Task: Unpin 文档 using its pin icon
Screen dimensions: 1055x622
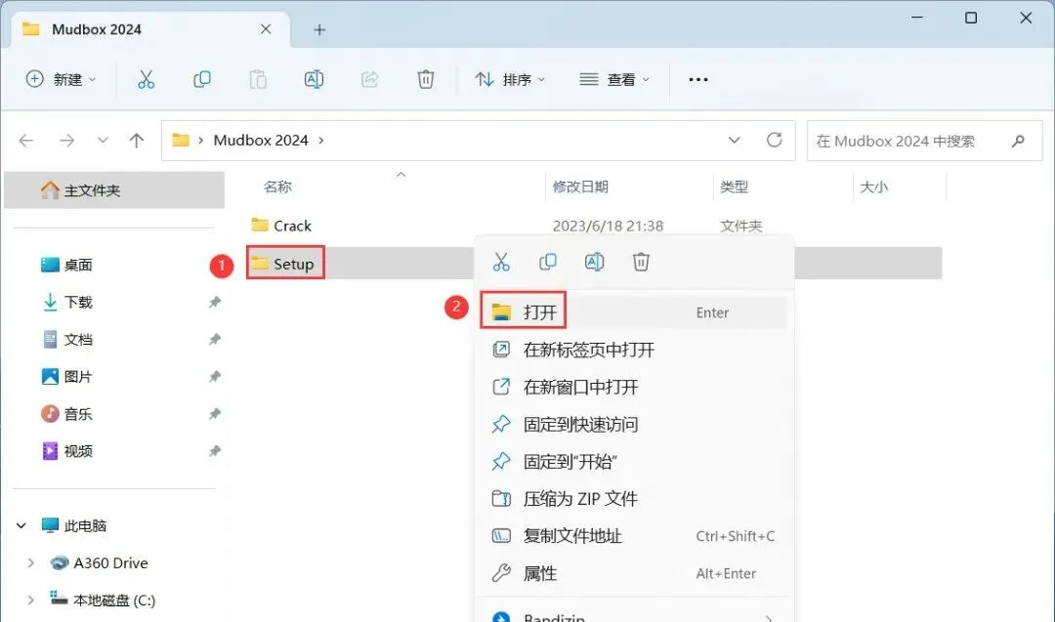Action: pyautogui.click(x=215, y=340)
